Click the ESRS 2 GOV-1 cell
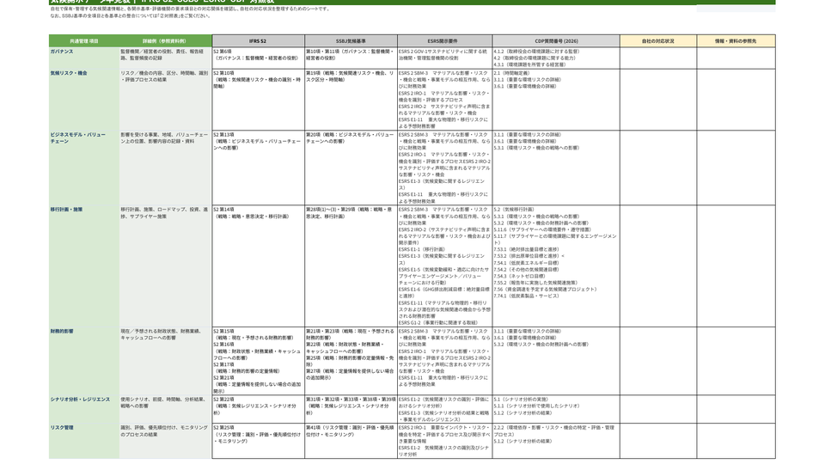825x464 pixels. pyautogui.click(x=445, y=58)
